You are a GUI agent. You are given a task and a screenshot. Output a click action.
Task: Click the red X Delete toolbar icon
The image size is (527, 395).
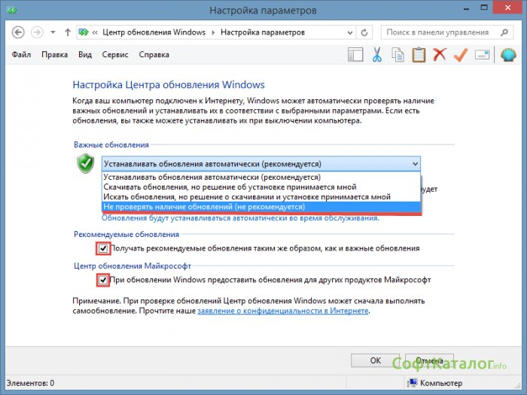[x=440, y=55]
